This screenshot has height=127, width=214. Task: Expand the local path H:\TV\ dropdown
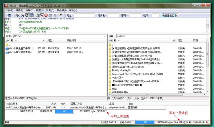(105, 36)
